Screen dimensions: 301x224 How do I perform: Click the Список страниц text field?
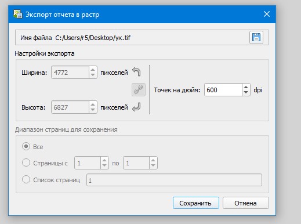click(x=174, y=180)
